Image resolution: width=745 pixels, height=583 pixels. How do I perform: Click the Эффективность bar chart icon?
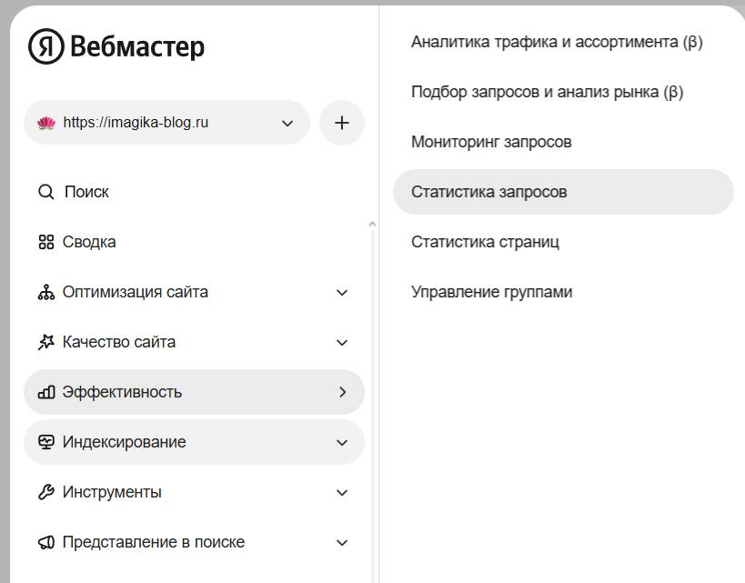tap(45, 392)
